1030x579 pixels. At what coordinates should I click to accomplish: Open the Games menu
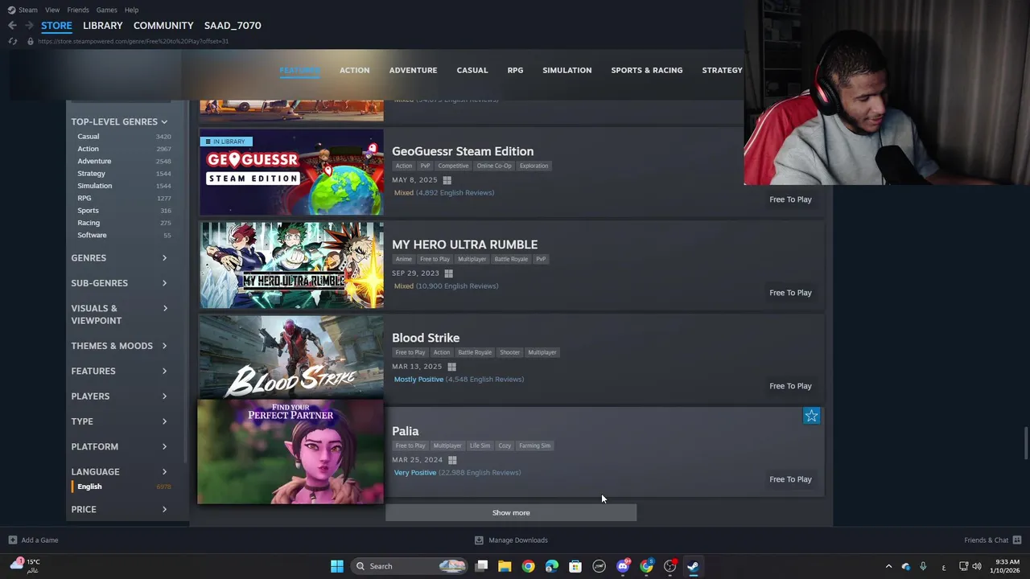click(x=106, y=10)
